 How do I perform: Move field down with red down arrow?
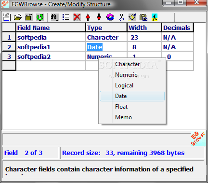click(x=99, y=17)
